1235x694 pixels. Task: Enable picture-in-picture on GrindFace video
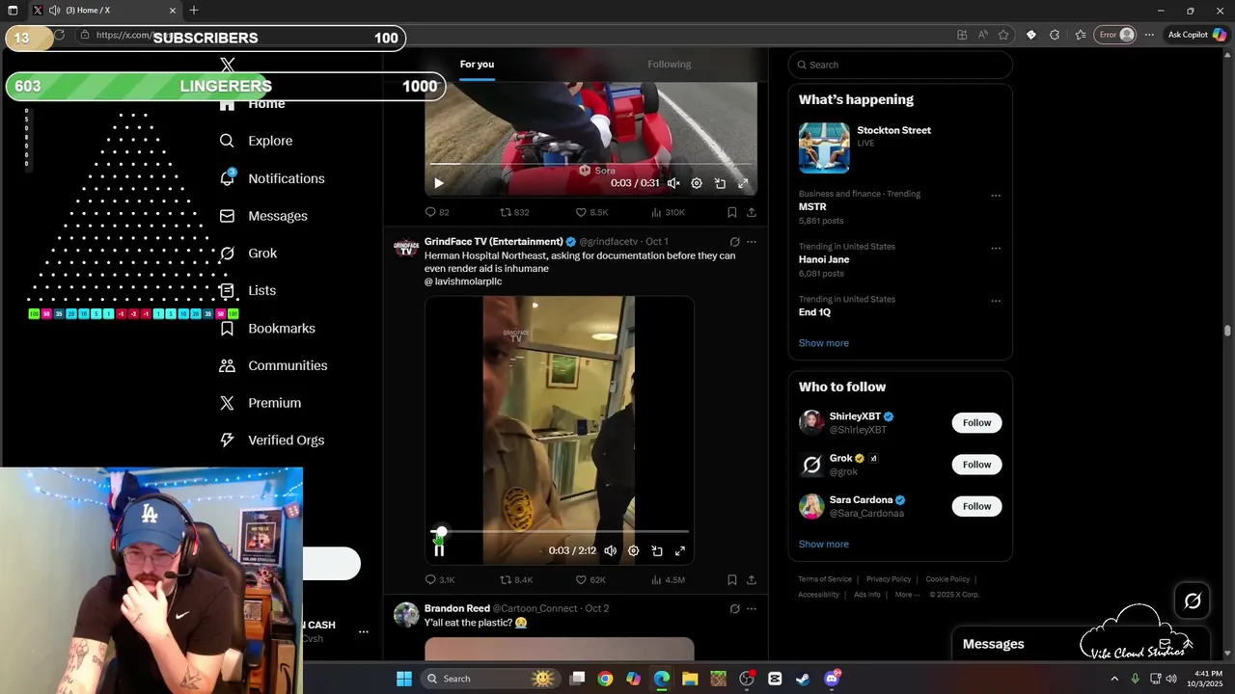(657, 550)
